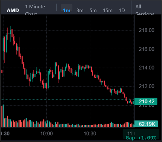Click the 1 Minute Chart title

(x=35, y=9)
